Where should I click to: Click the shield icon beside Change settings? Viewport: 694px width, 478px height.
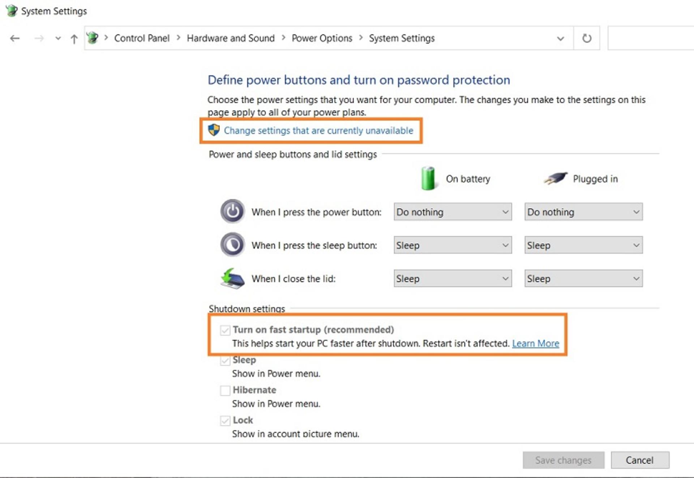(214, 130)
